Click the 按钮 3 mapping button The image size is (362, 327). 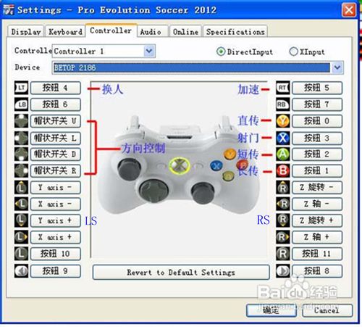[317, 138]
